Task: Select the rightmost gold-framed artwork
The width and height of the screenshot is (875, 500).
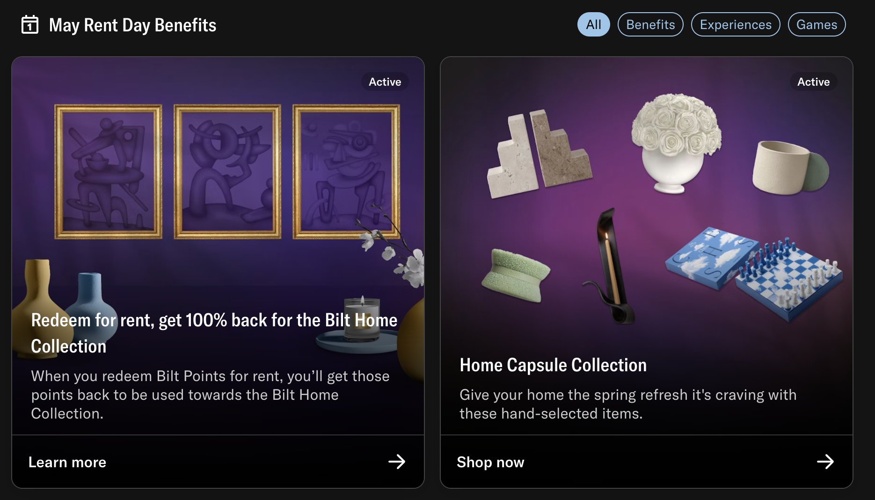Action: [346, 171]
